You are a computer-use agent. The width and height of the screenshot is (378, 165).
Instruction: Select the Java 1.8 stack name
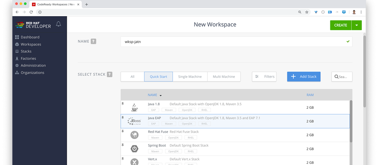tap(154, 104)
